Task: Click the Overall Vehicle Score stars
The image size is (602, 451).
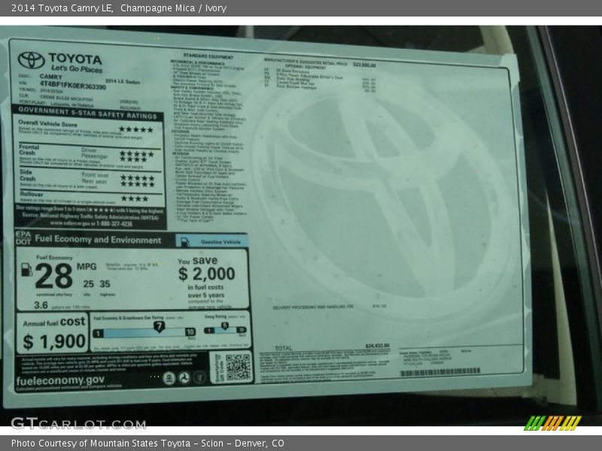Action: [x=136, y=129]
